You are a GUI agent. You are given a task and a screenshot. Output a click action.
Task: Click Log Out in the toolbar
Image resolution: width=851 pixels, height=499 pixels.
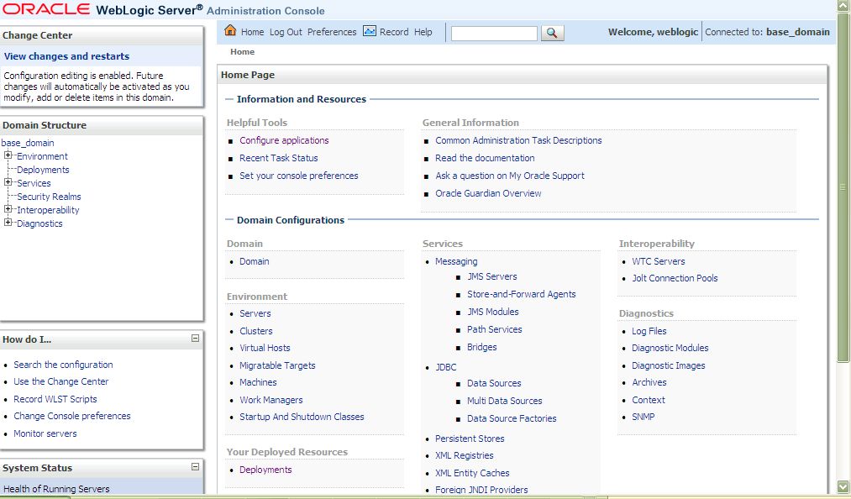[286, 32]
